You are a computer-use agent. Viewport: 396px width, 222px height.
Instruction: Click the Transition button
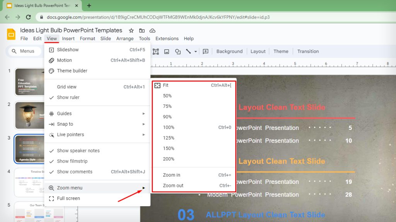308,51
